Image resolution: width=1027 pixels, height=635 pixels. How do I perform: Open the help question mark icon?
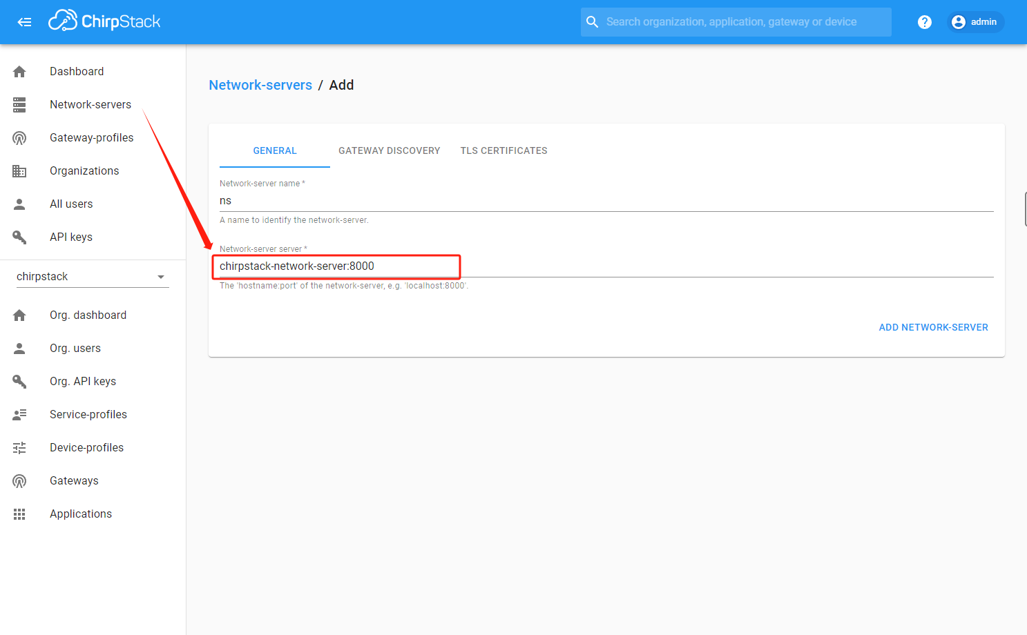click(x=925, y=22)
